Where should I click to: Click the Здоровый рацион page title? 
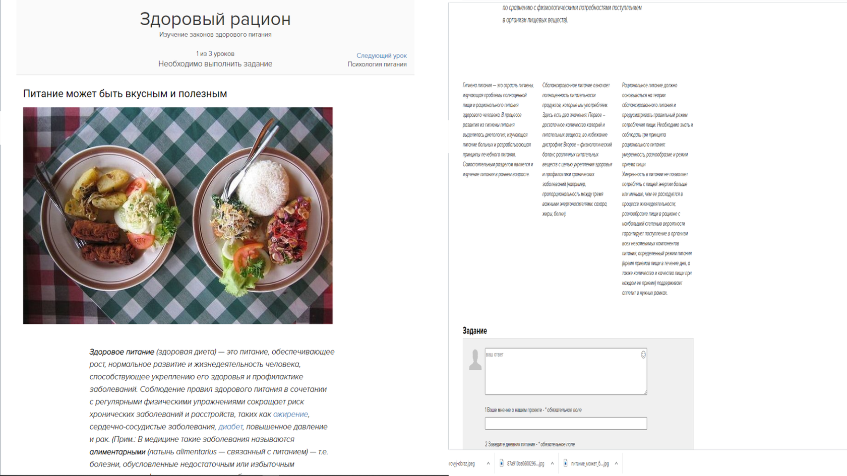click(x=215, y=19)
